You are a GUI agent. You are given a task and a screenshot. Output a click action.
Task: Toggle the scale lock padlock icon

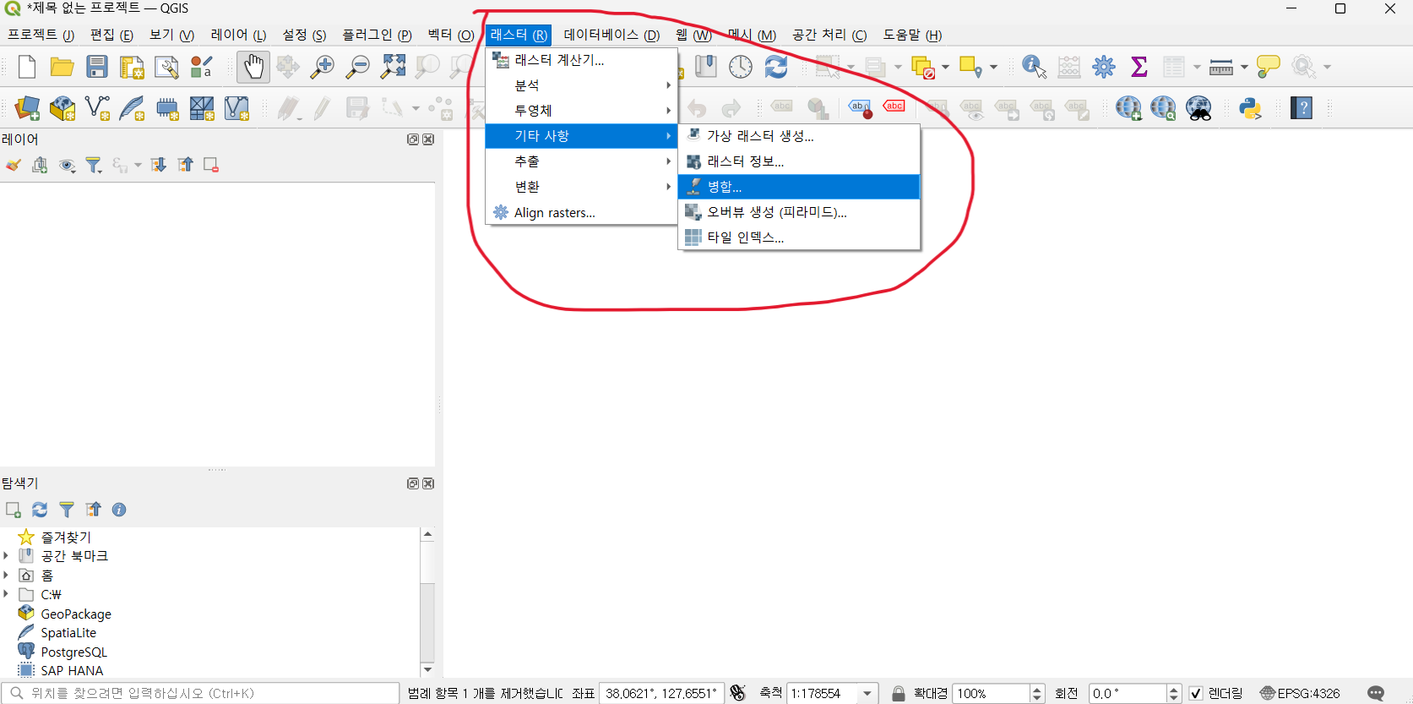point(899,694)
